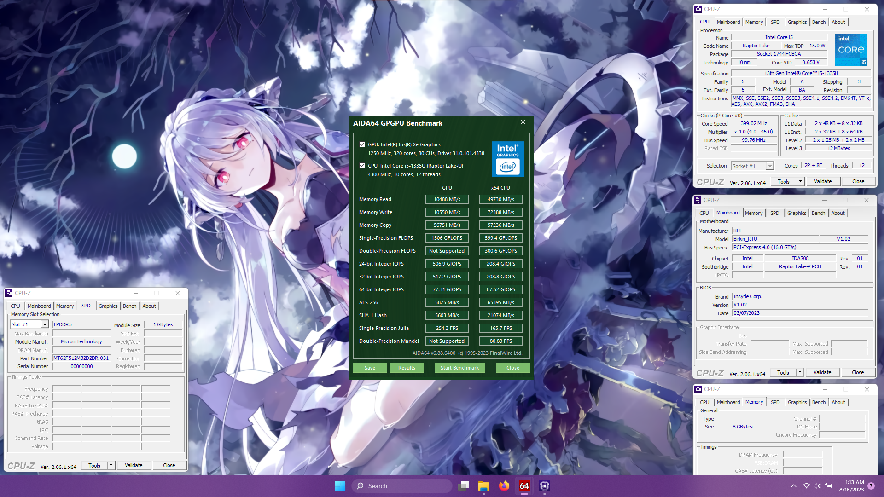Click Start Benchmark button
The height and width of the screenshot is (497, 884).
459,368
